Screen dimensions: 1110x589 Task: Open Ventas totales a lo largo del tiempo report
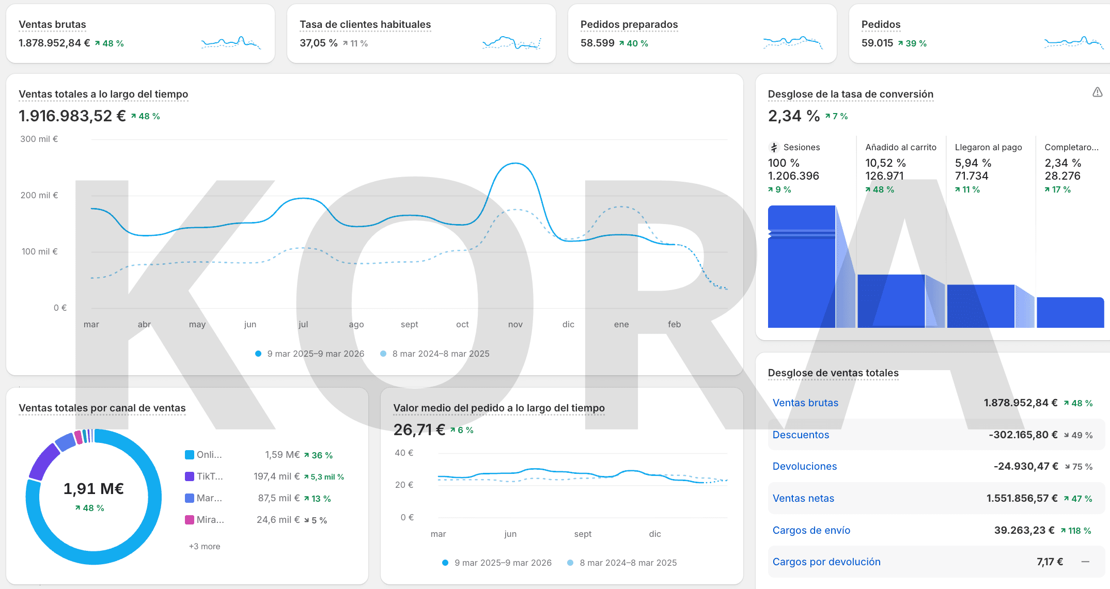click(103, 94)
